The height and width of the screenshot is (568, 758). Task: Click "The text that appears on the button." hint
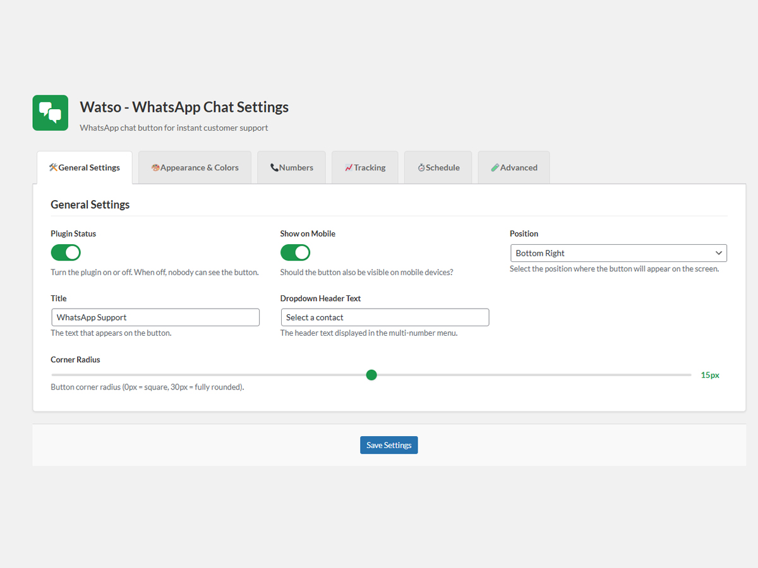[x=111, y=333]
